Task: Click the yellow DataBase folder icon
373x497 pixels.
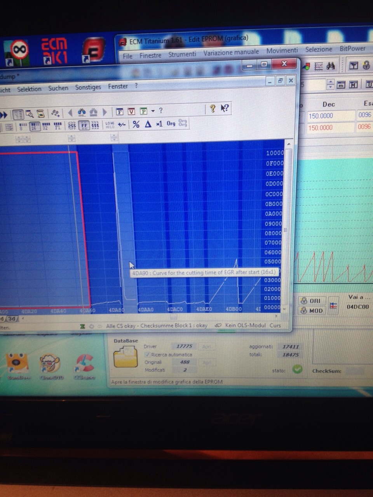Action: click(x=125, y=357)
